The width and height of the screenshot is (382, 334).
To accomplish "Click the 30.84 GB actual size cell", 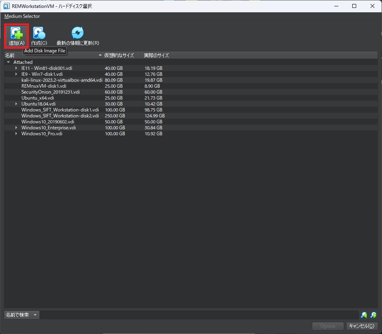I will pyautogui.click(x=154, y=128).
